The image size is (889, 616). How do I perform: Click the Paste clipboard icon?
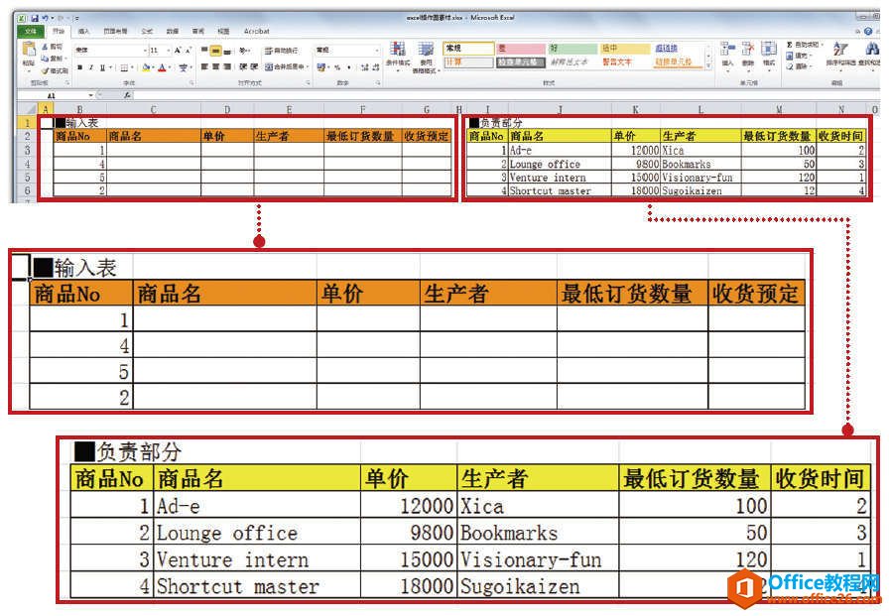(29, 51)
